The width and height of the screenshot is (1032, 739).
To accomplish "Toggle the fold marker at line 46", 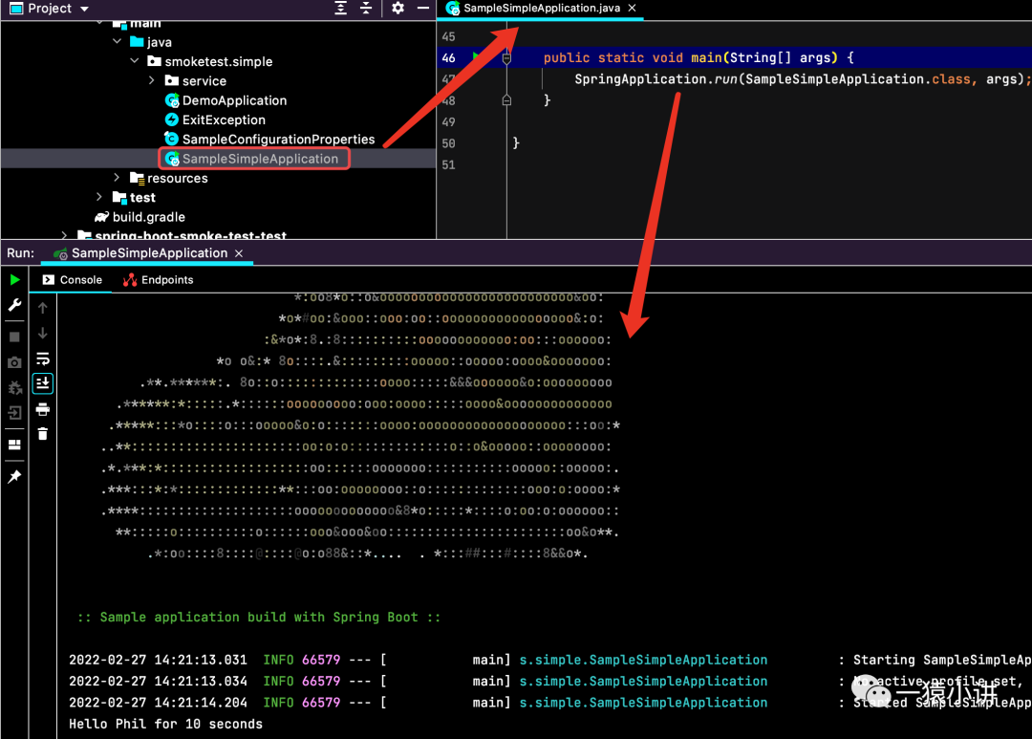I will click(506, 58).
